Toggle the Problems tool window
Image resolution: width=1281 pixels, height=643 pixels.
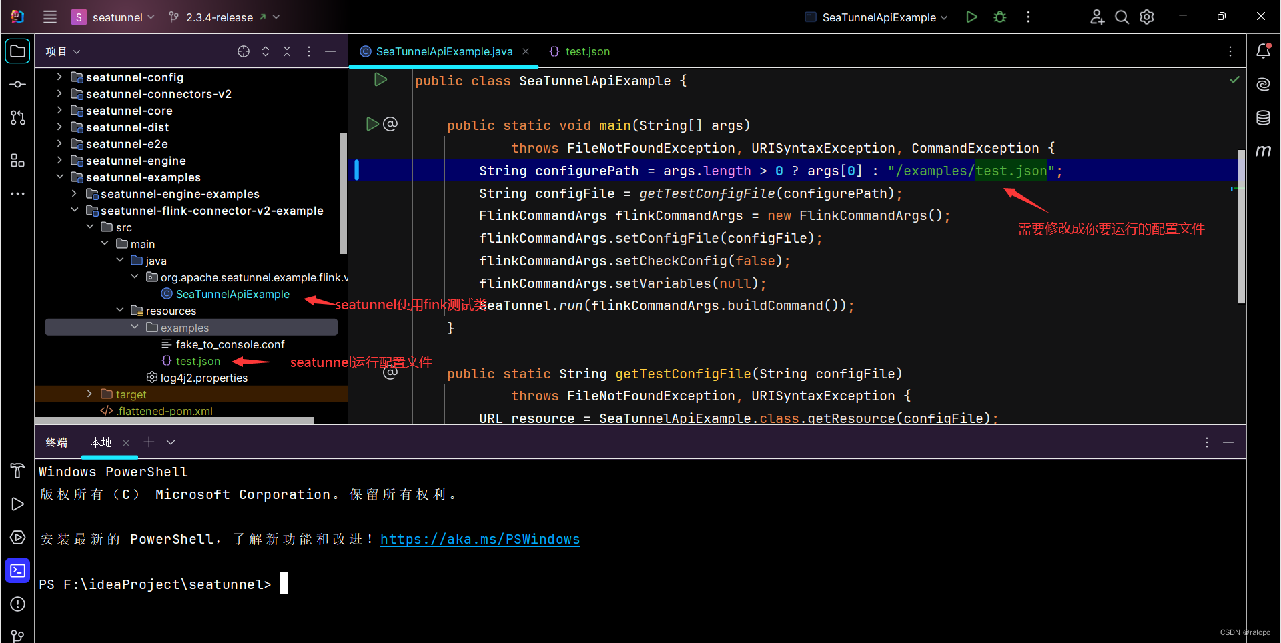pyautogui.click(x=18, y=604)
